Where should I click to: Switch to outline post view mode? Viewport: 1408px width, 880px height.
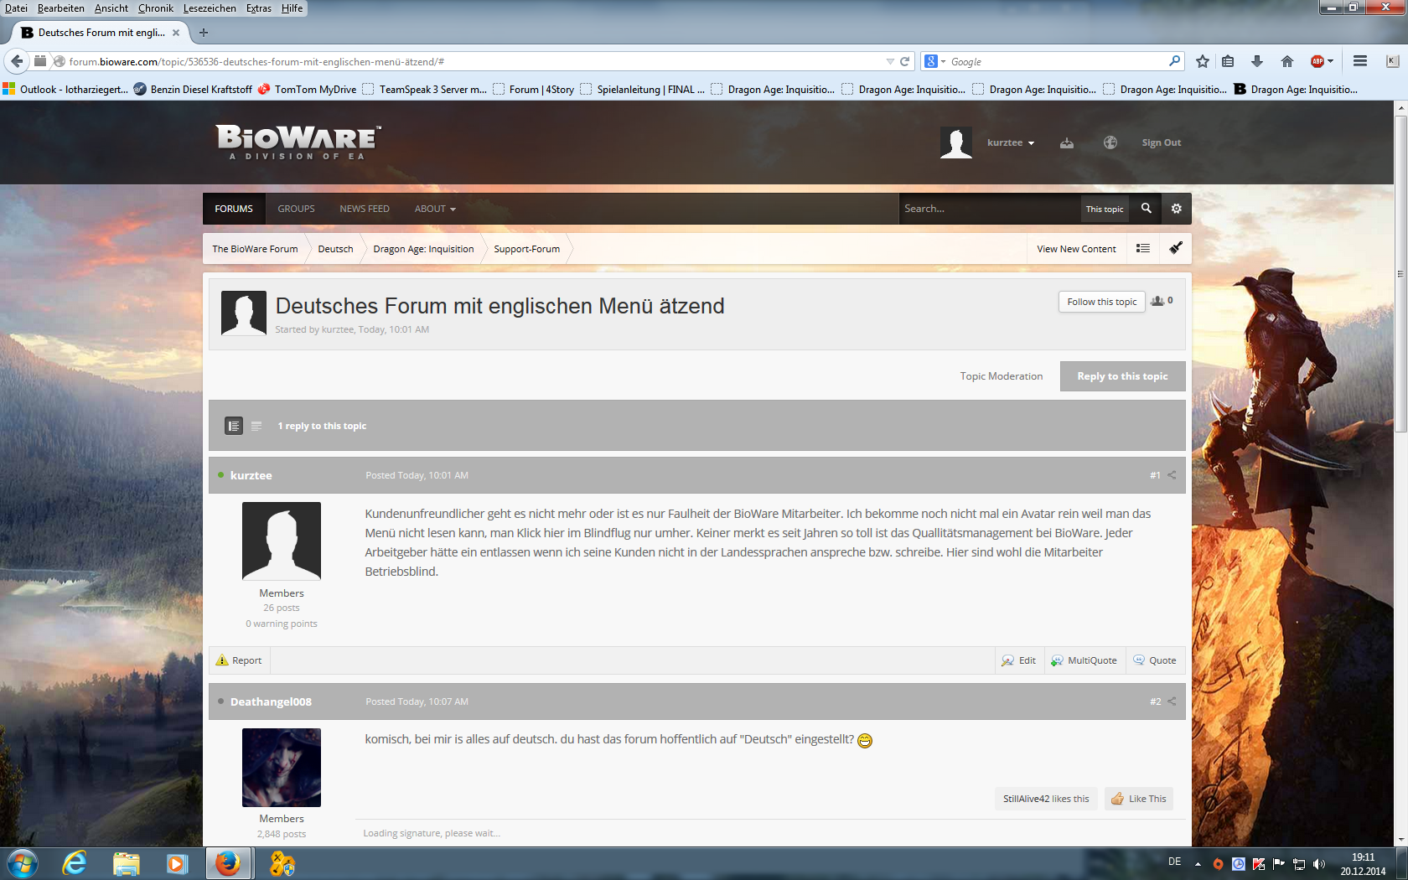click(256, 426)
